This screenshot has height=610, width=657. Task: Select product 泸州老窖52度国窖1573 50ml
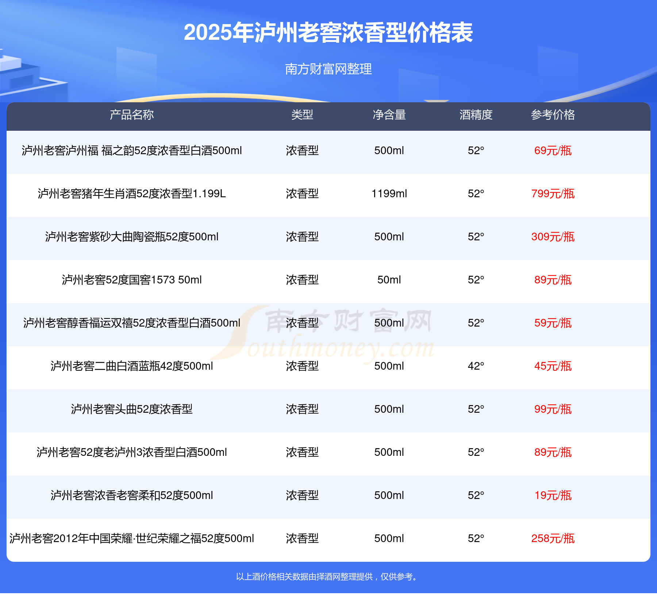pos(132,280)
